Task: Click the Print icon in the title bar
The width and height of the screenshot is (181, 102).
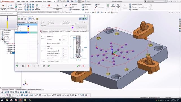Action: coord(72,1)
